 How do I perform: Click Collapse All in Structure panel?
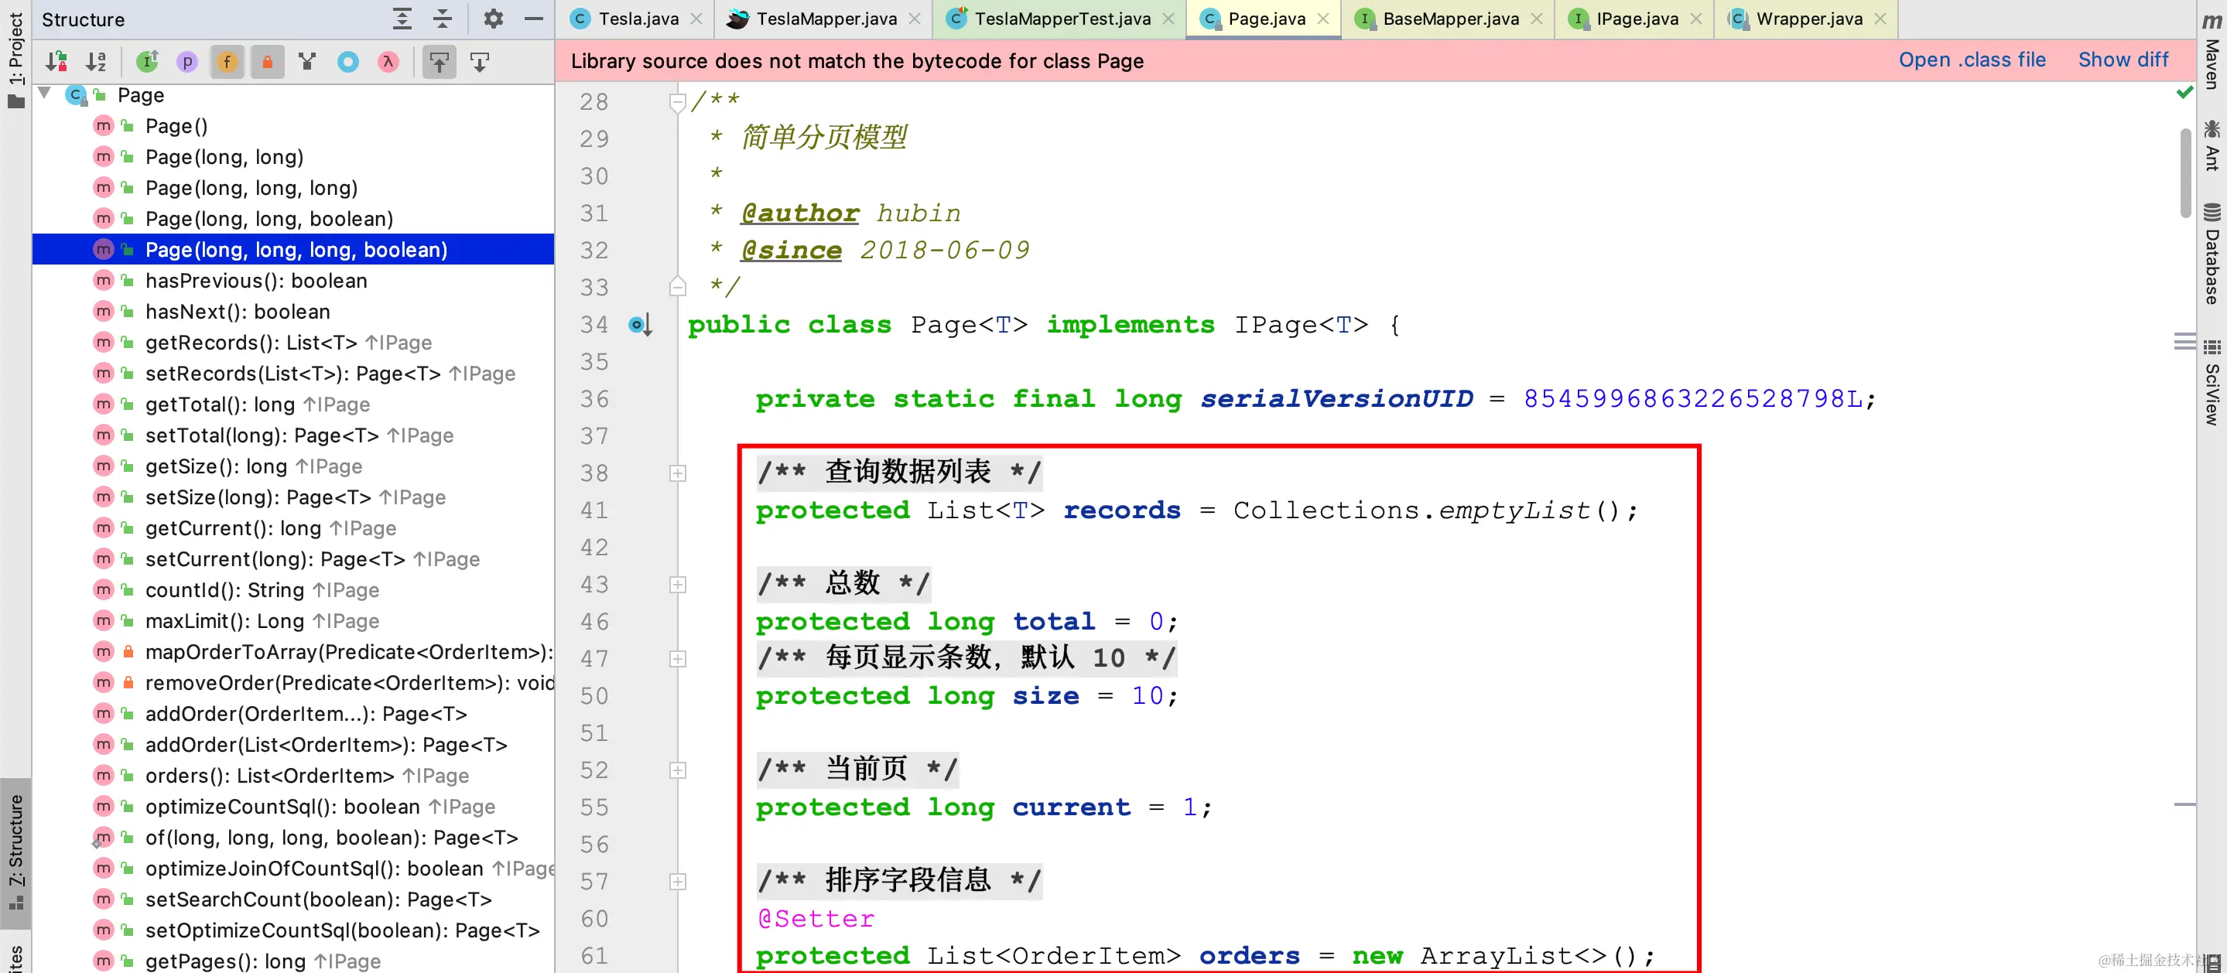click(x=443, y=19)
